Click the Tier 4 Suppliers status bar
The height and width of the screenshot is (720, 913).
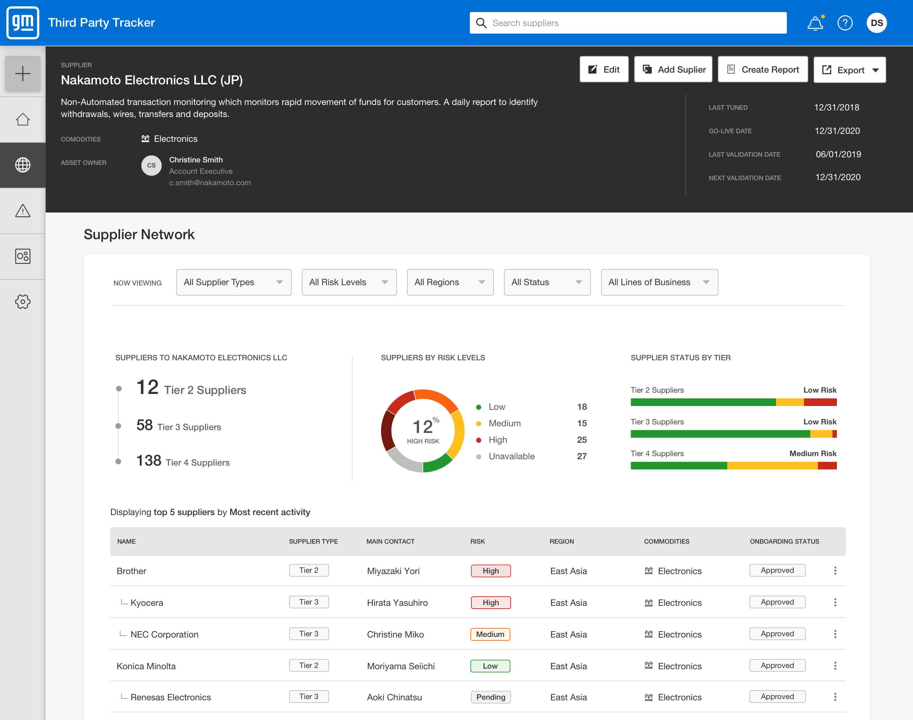[x=734, y=465]
